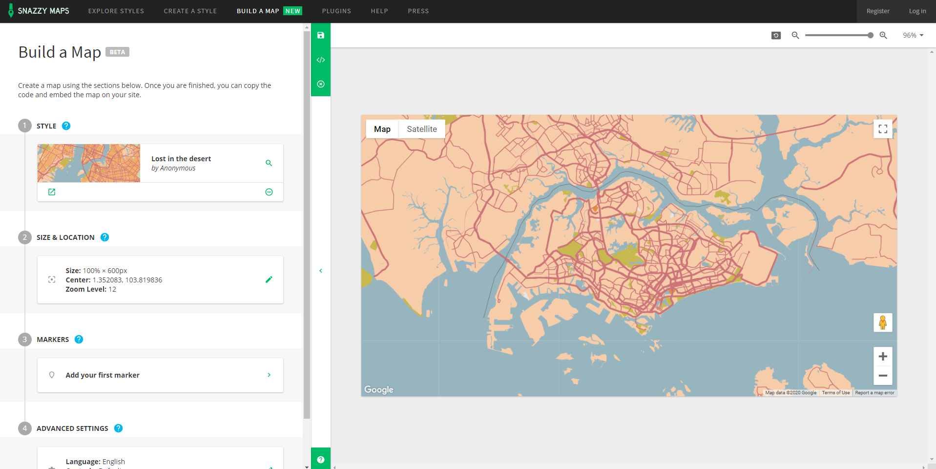
Task: Open the 96% zoom percentage dropdown
Action: click(x=913, y=35)
